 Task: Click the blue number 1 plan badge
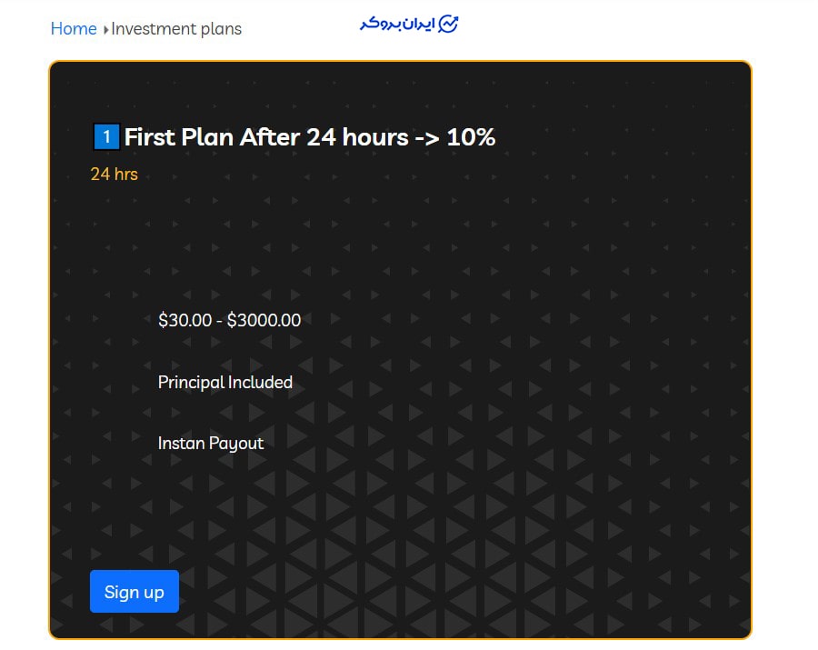(106, 137)
